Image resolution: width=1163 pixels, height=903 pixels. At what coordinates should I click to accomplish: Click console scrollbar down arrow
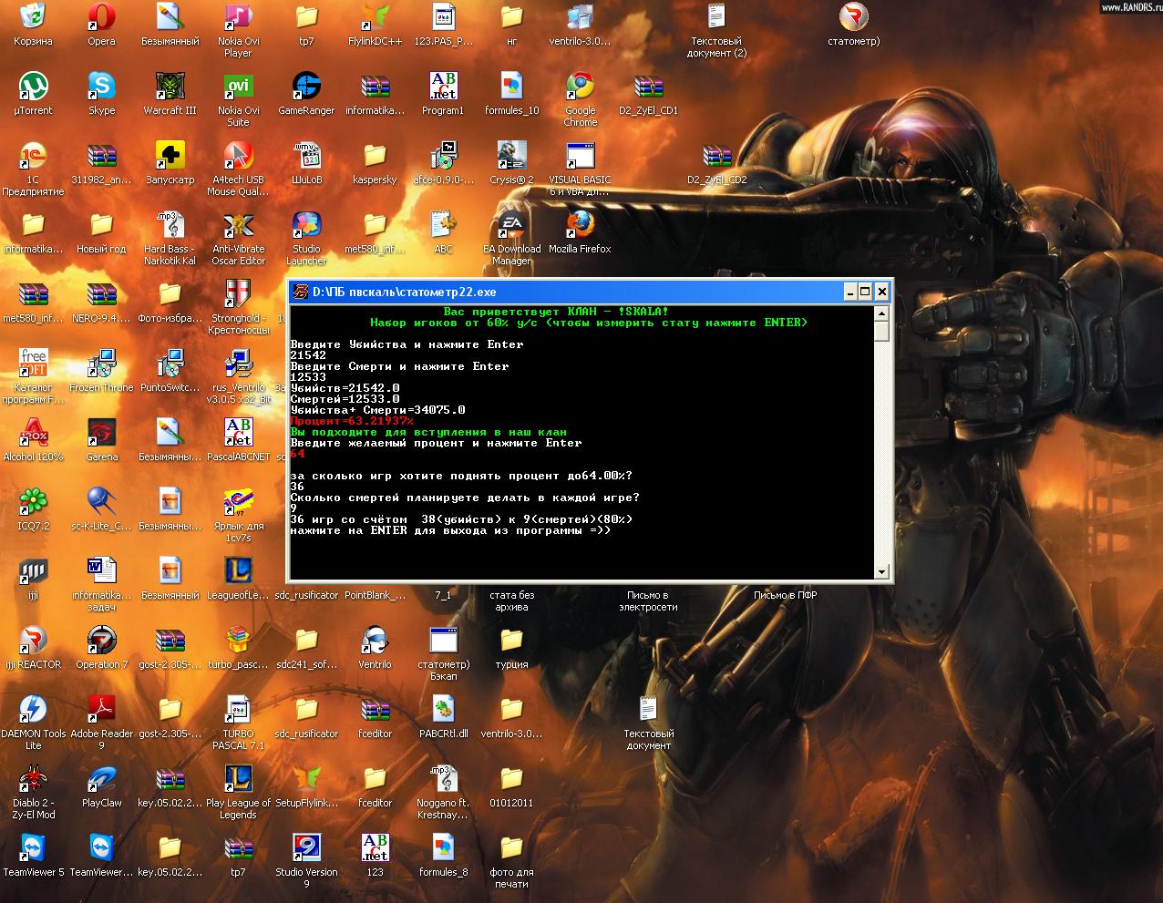click(880, 571)
